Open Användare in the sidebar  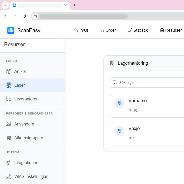tap(33, 124)
